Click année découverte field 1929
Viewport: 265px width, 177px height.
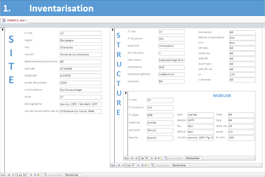(x=81, y=83)
